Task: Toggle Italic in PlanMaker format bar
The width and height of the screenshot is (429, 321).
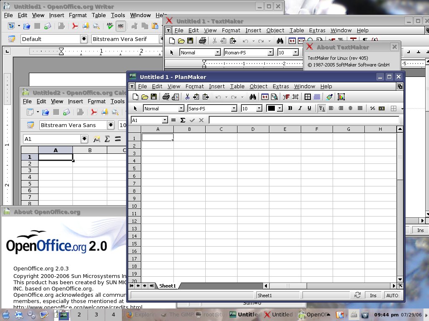Action: (300, 108)
